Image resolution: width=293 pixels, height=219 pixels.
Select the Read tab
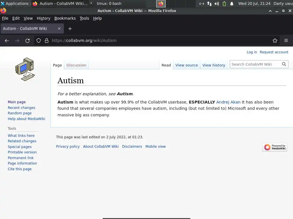pos(166,65)
